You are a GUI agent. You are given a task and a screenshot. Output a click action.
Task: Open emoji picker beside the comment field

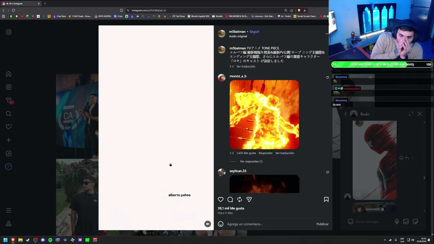[221, 224]
